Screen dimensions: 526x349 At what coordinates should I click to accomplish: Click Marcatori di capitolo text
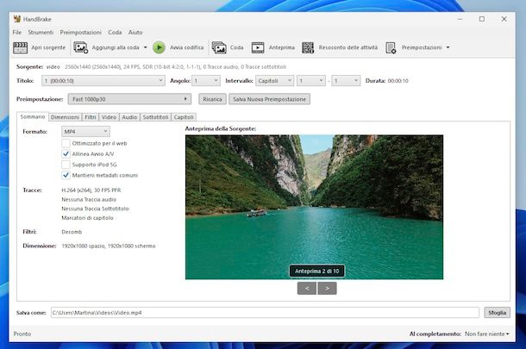[87, 218]
